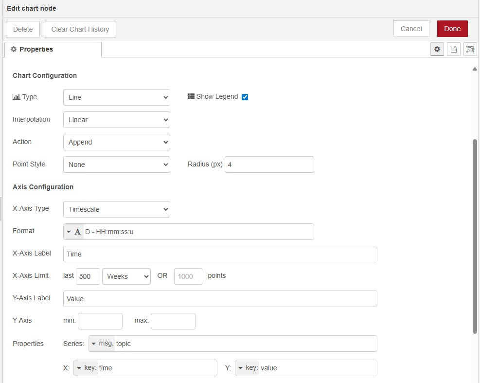
Task: Open node appearance icon
Action: coord(470,49)
